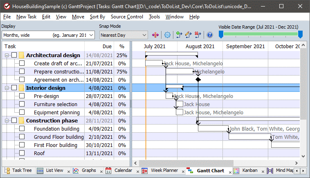Click the delete dependency icon

coord(198,35)
